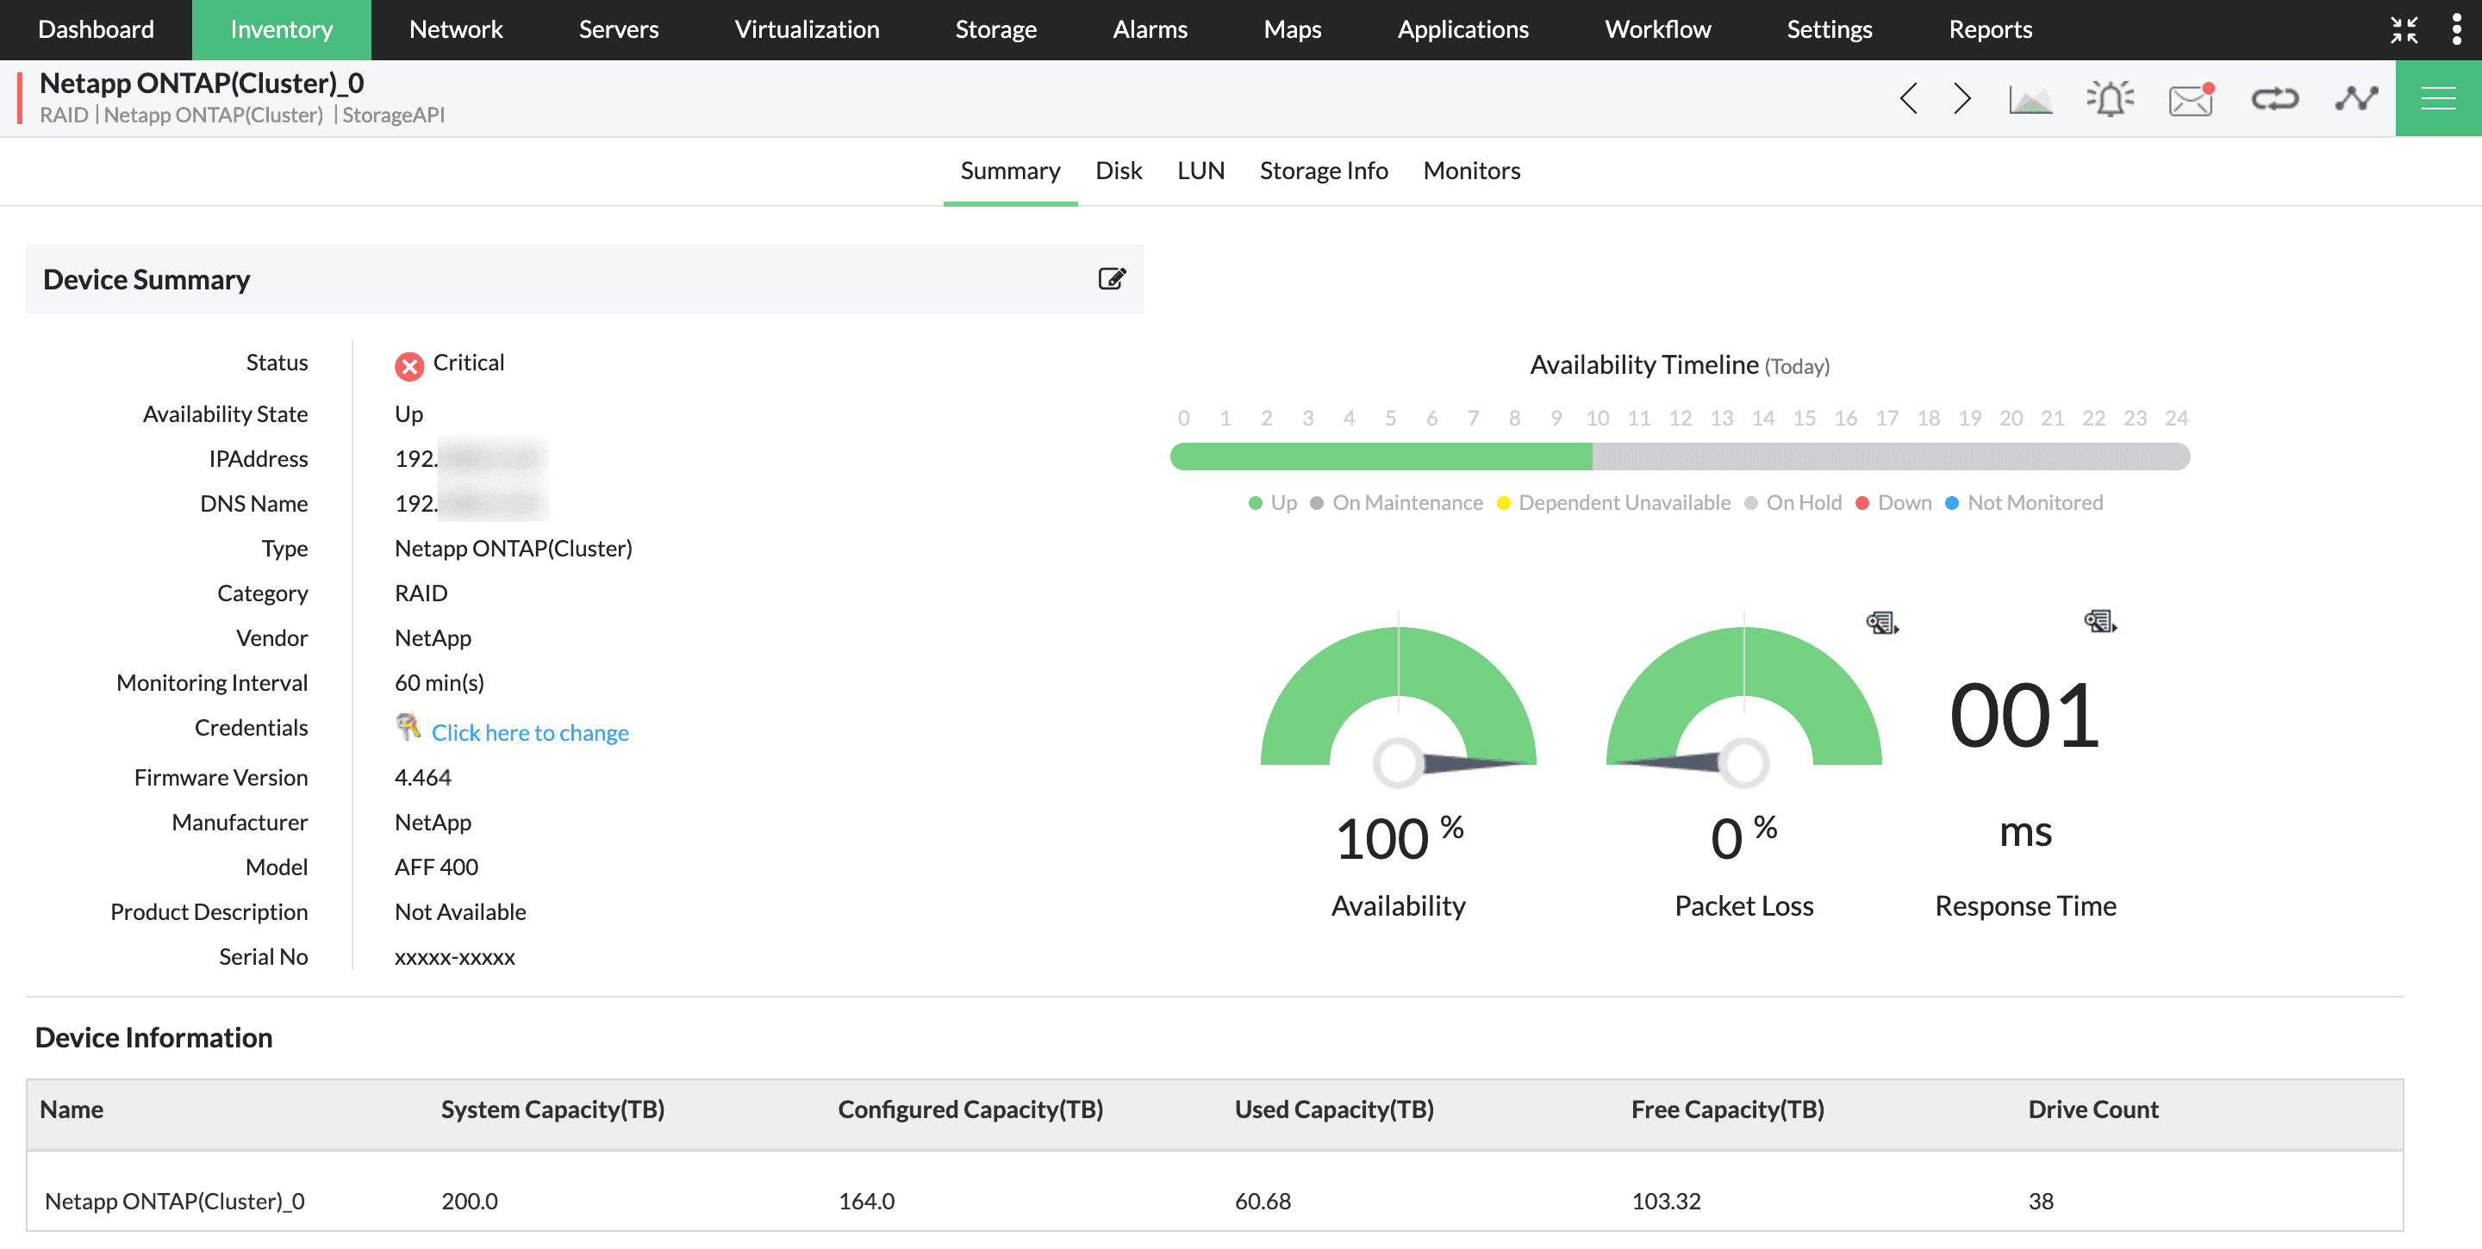Open the Applications menu

tap(1462, 30)
